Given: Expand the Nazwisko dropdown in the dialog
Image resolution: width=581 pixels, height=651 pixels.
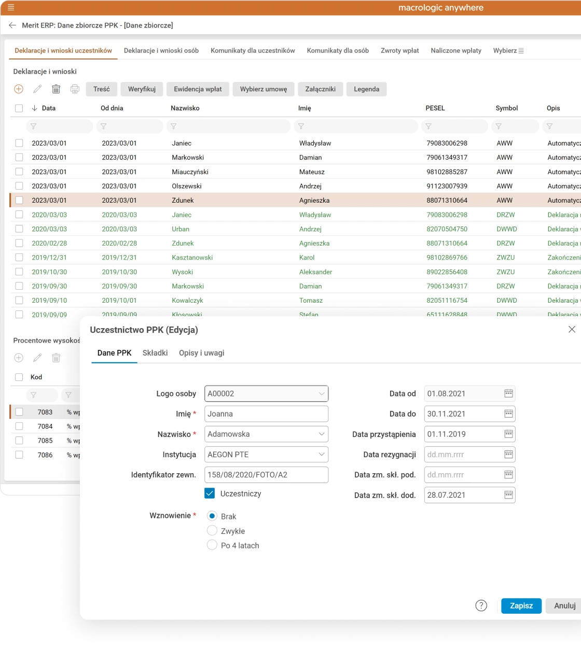Looking at the screenshot, I should click(321, 434).
